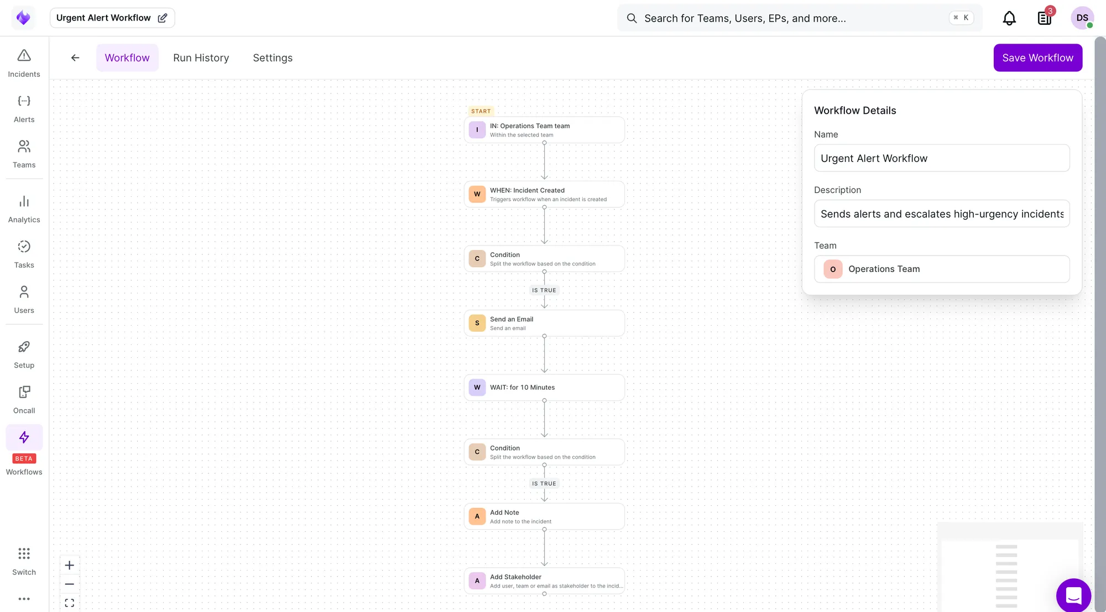Select the WHEN: Incident Created node
Screen dimensions: 1106x612
[544, 194]
